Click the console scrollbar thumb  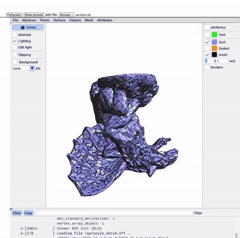pos(237,236)
